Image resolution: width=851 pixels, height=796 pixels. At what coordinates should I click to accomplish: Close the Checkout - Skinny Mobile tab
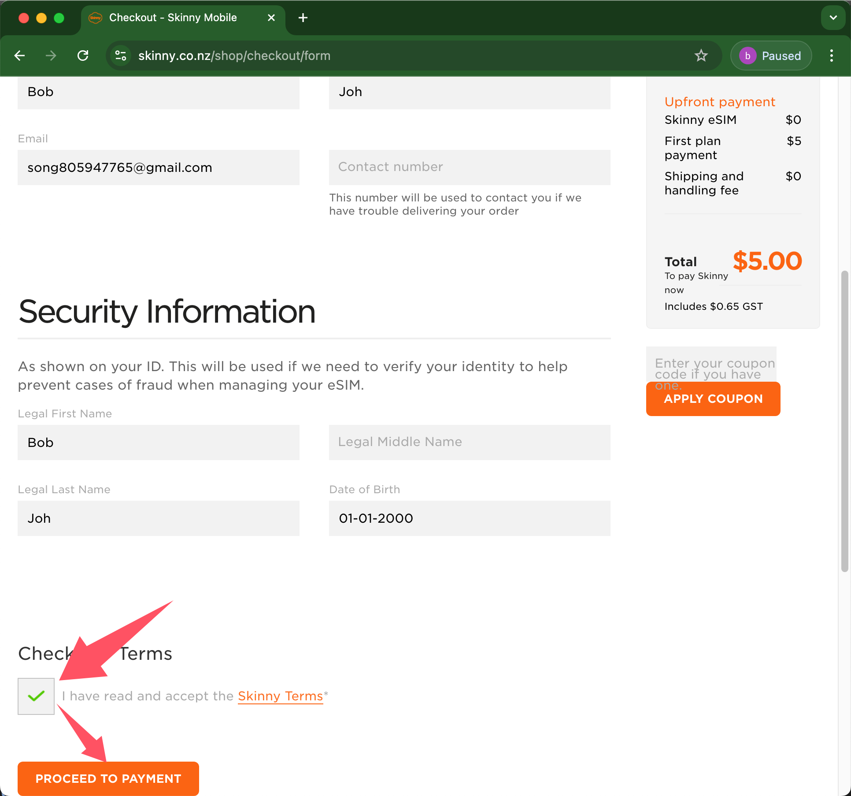click(271, 18)
